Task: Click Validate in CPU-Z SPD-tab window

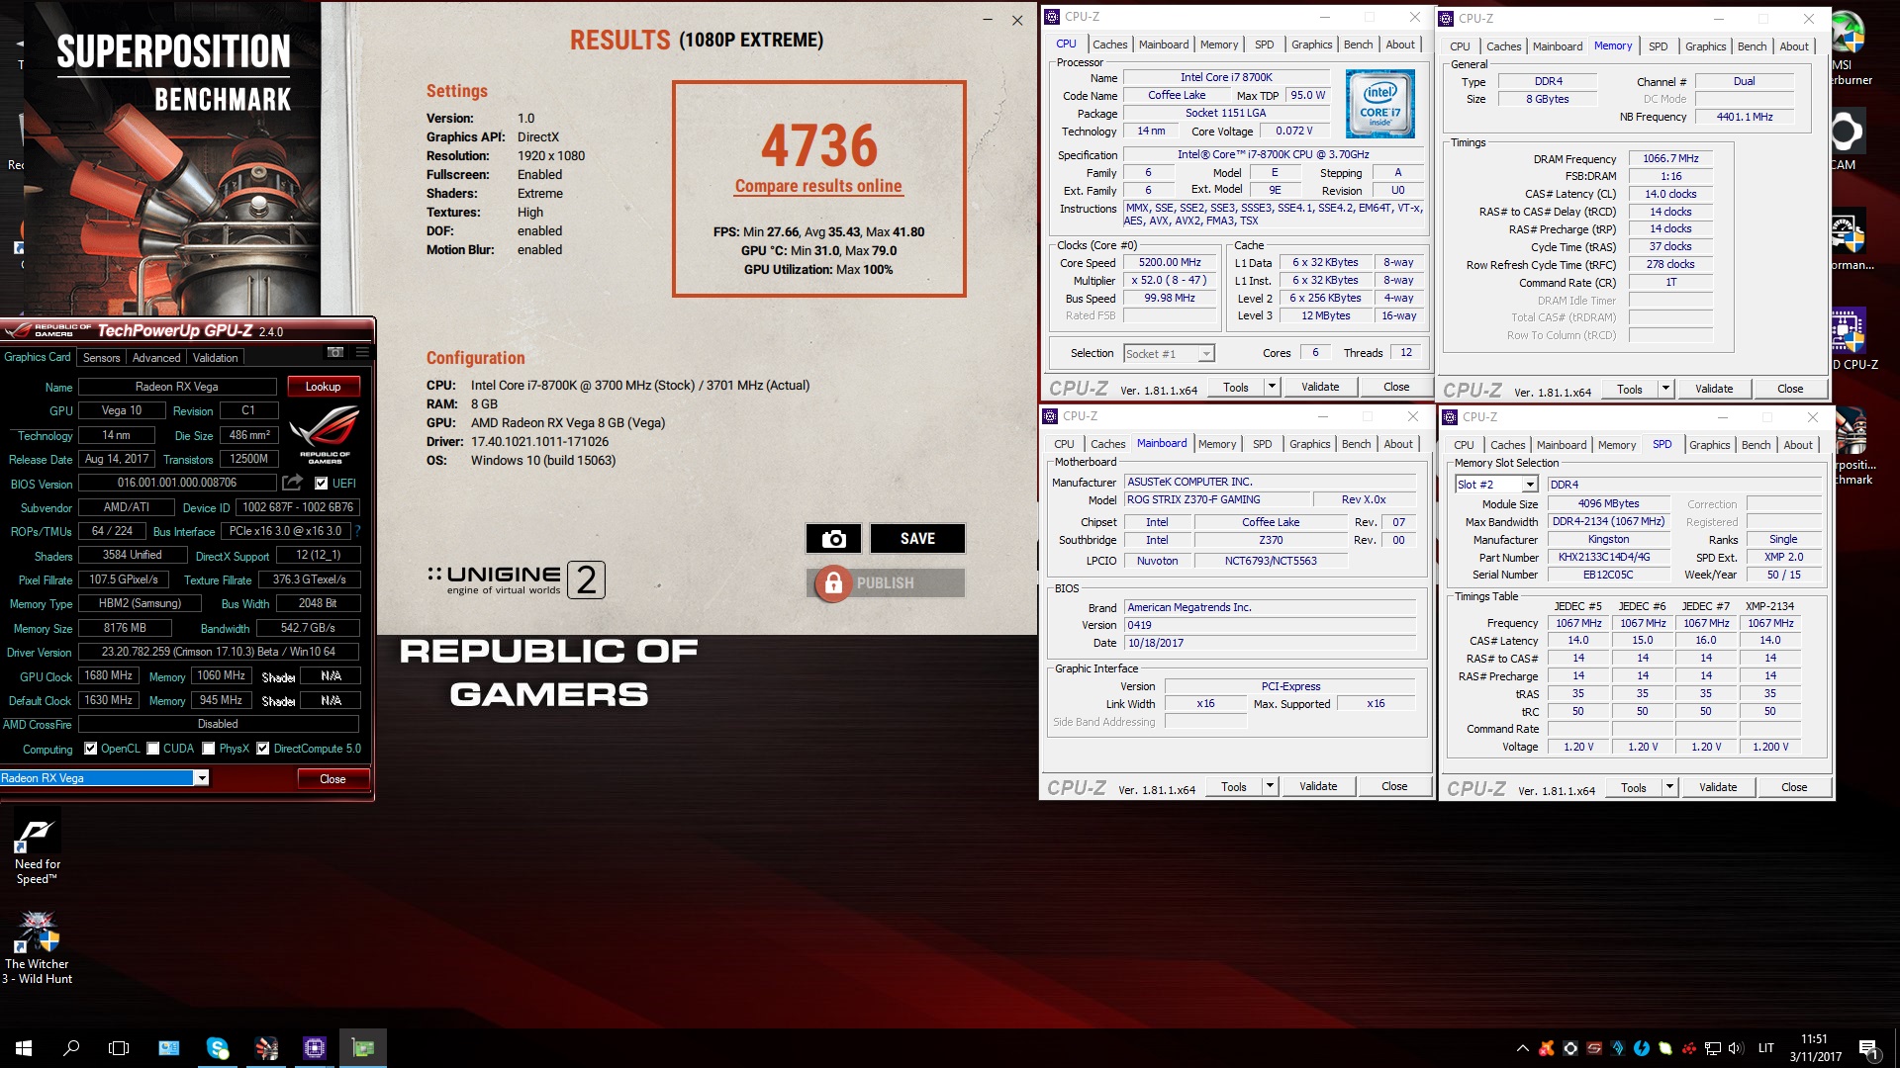Action: tap(1718, 788)
